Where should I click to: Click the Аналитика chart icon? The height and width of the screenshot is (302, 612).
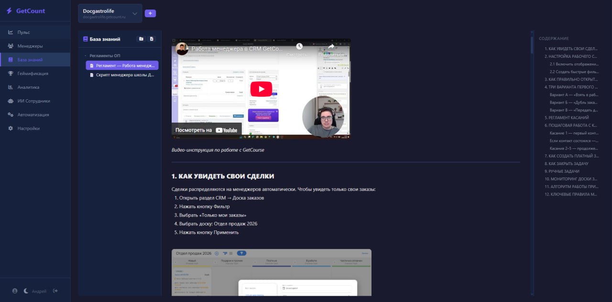tap(11, 87)
